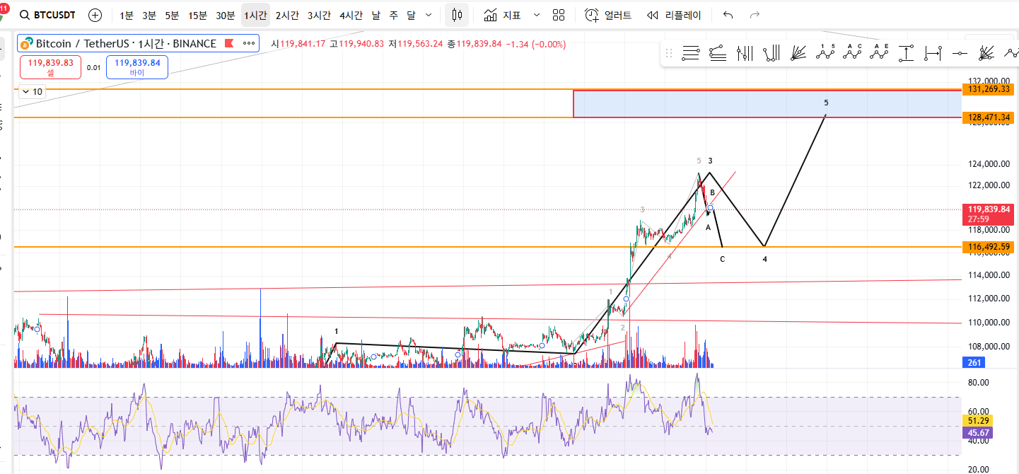1019x474 pixels.
Task: Switch to the 4시간 timeframe
Action: click(x=351, y=15)
